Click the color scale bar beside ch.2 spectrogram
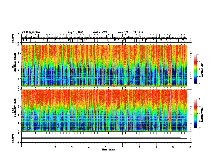The width and height of the screenshot is (214, 165). 196,114
